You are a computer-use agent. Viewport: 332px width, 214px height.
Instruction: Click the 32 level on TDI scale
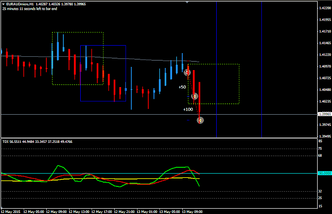click(320, 191)
